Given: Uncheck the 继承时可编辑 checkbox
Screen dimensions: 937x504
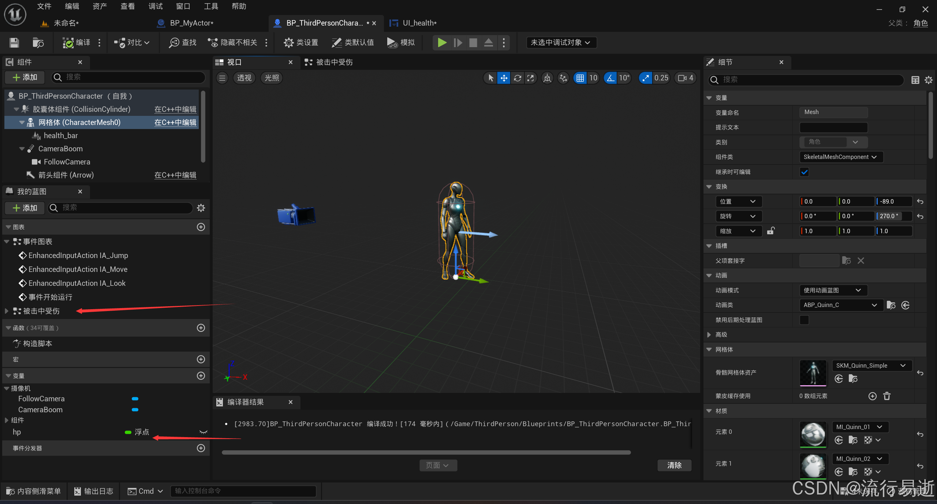Looking at the screenshot, I should coord(804,172).
